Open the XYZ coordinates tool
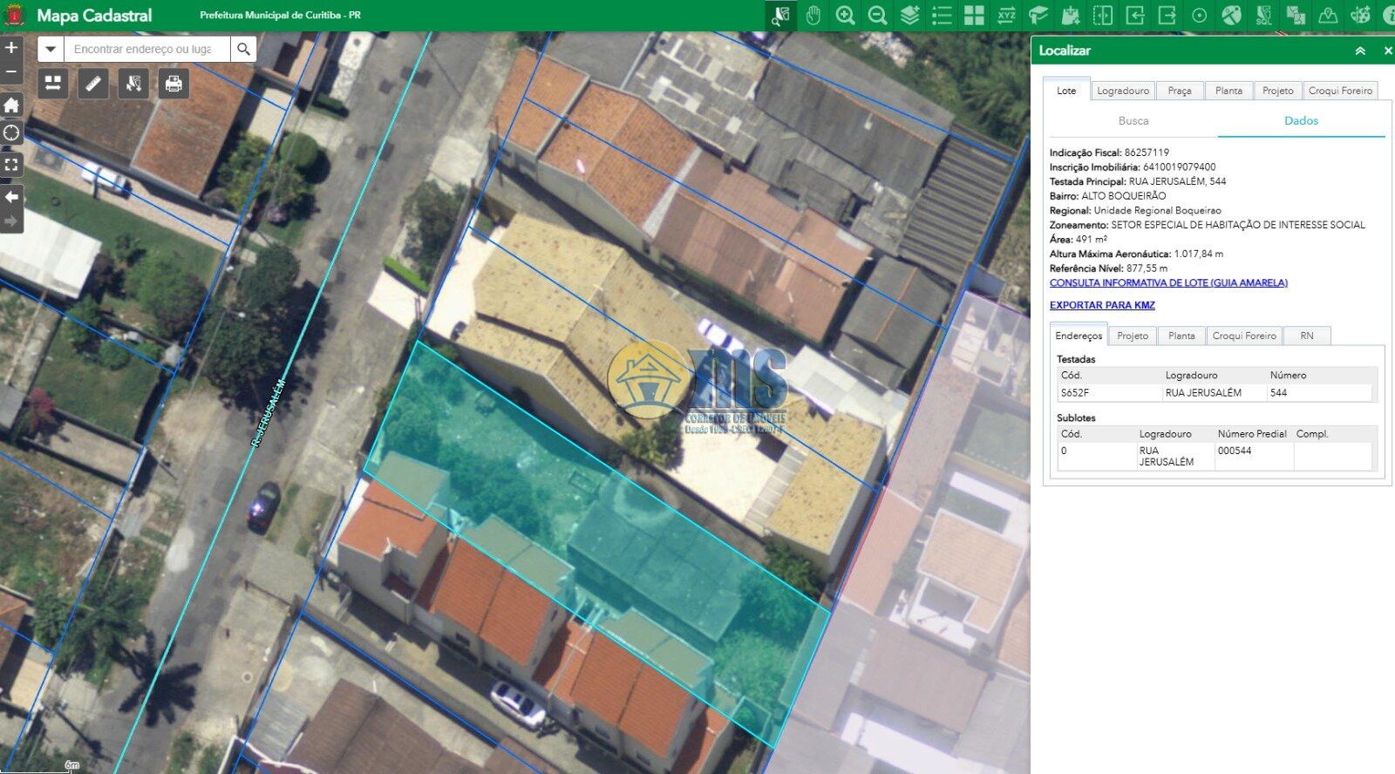Viewport: 1395px width, 774px height. click(1006, 16)
